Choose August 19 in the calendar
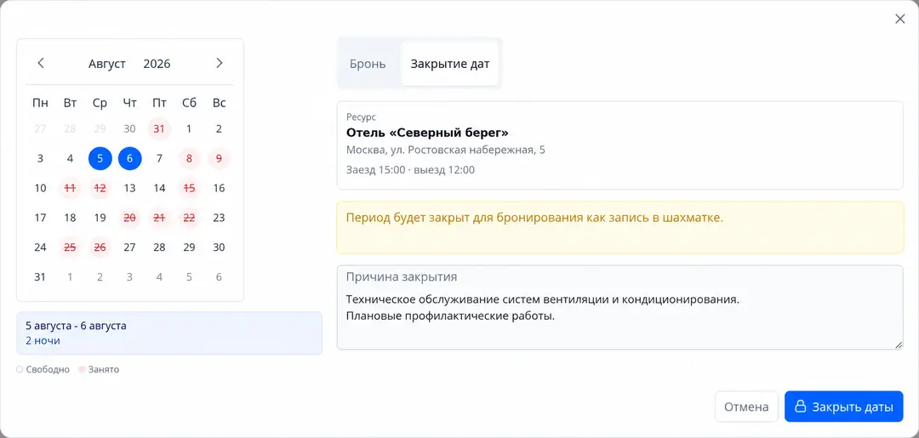919x438 pixels. [100, 218]
